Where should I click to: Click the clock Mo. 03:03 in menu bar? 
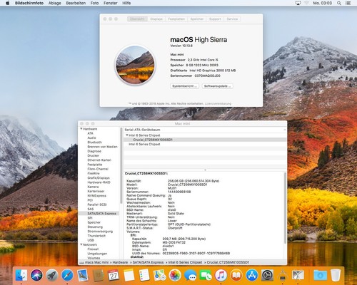click(322, 3)
